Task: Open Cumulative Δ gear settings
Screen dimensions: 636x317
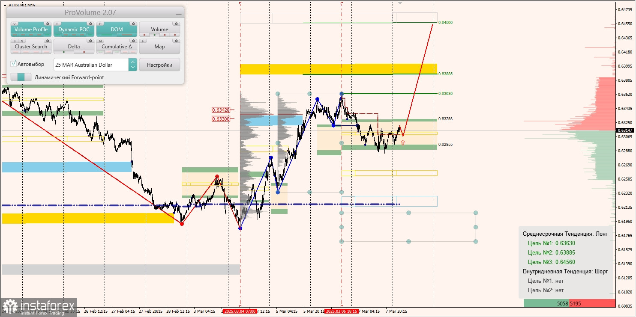Action: 133,41
